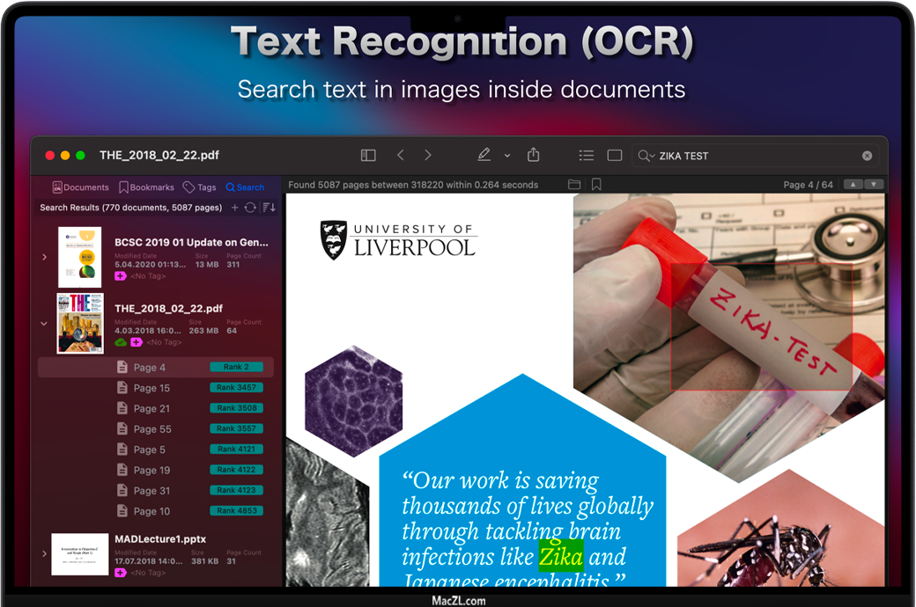Screen dimensions: 916x607
Task: Switch to list view icon
Action: tap(586, 155)
